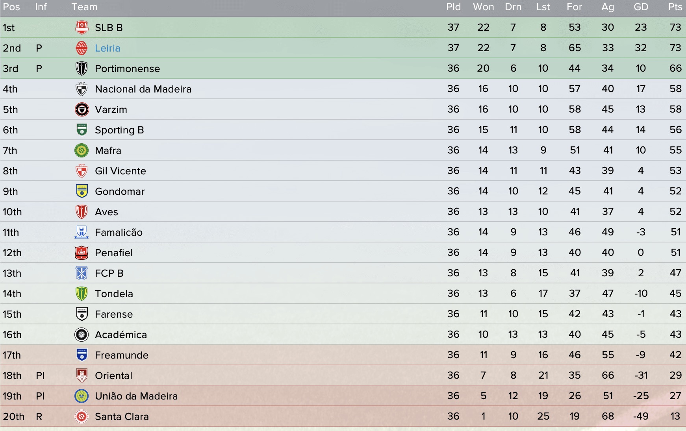The height and width of the screenshot is (431, 686).
Task: Click the SLB B club crest
Action: 82,28
